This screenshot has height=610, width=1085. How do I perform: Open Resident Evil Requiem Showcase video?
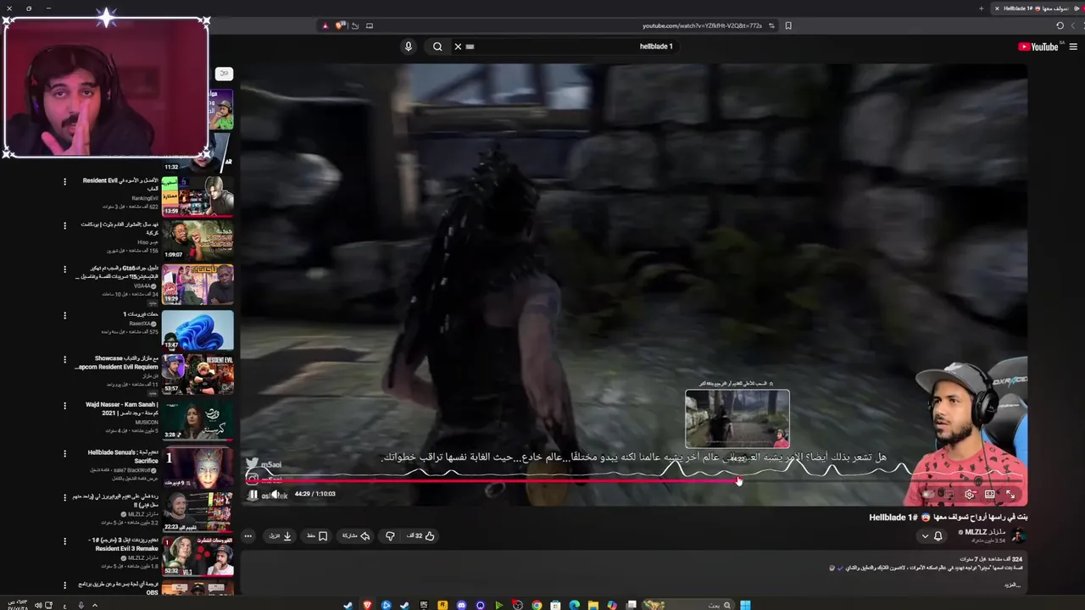[198, 374]
